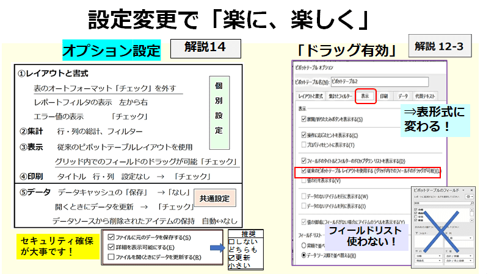Click the 解説14 label box
This screenshot has height=274, width=494.
[x=206, y=48]
